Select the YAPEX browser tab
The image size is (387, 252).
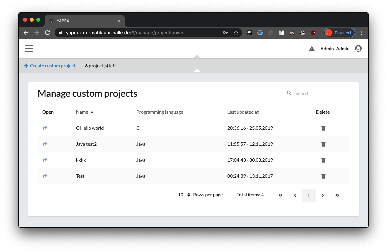point(83,21)
